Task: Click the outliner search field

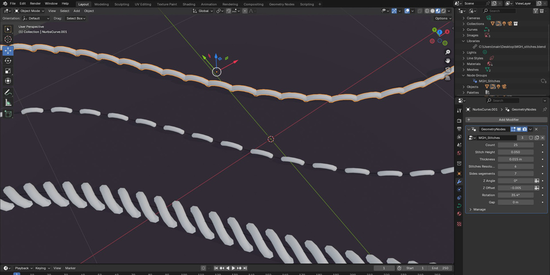Action: tap(499, 11)
